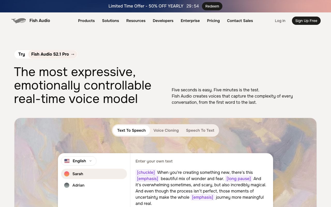Go to the Pricing page
The width and height of the screenshot is (331, 207).
213,21
